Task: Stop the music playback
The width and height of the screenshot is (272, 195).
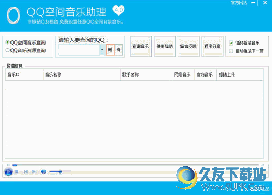Action: (x=17, y=172)
